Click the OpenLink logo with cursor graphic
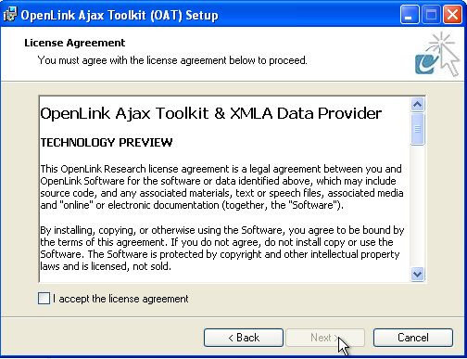This screenshot has height=359, width=467. click(x=437, y=54)
